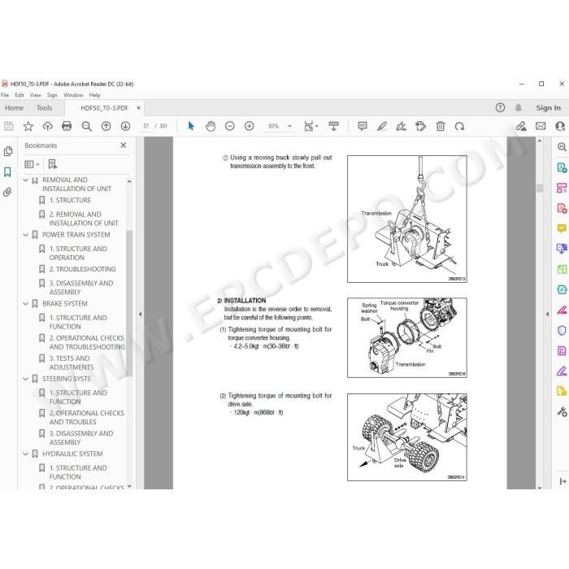Viewport: 569px width, 569px height.
Task: Add a sticky note comment
Action: pos(363,126)
